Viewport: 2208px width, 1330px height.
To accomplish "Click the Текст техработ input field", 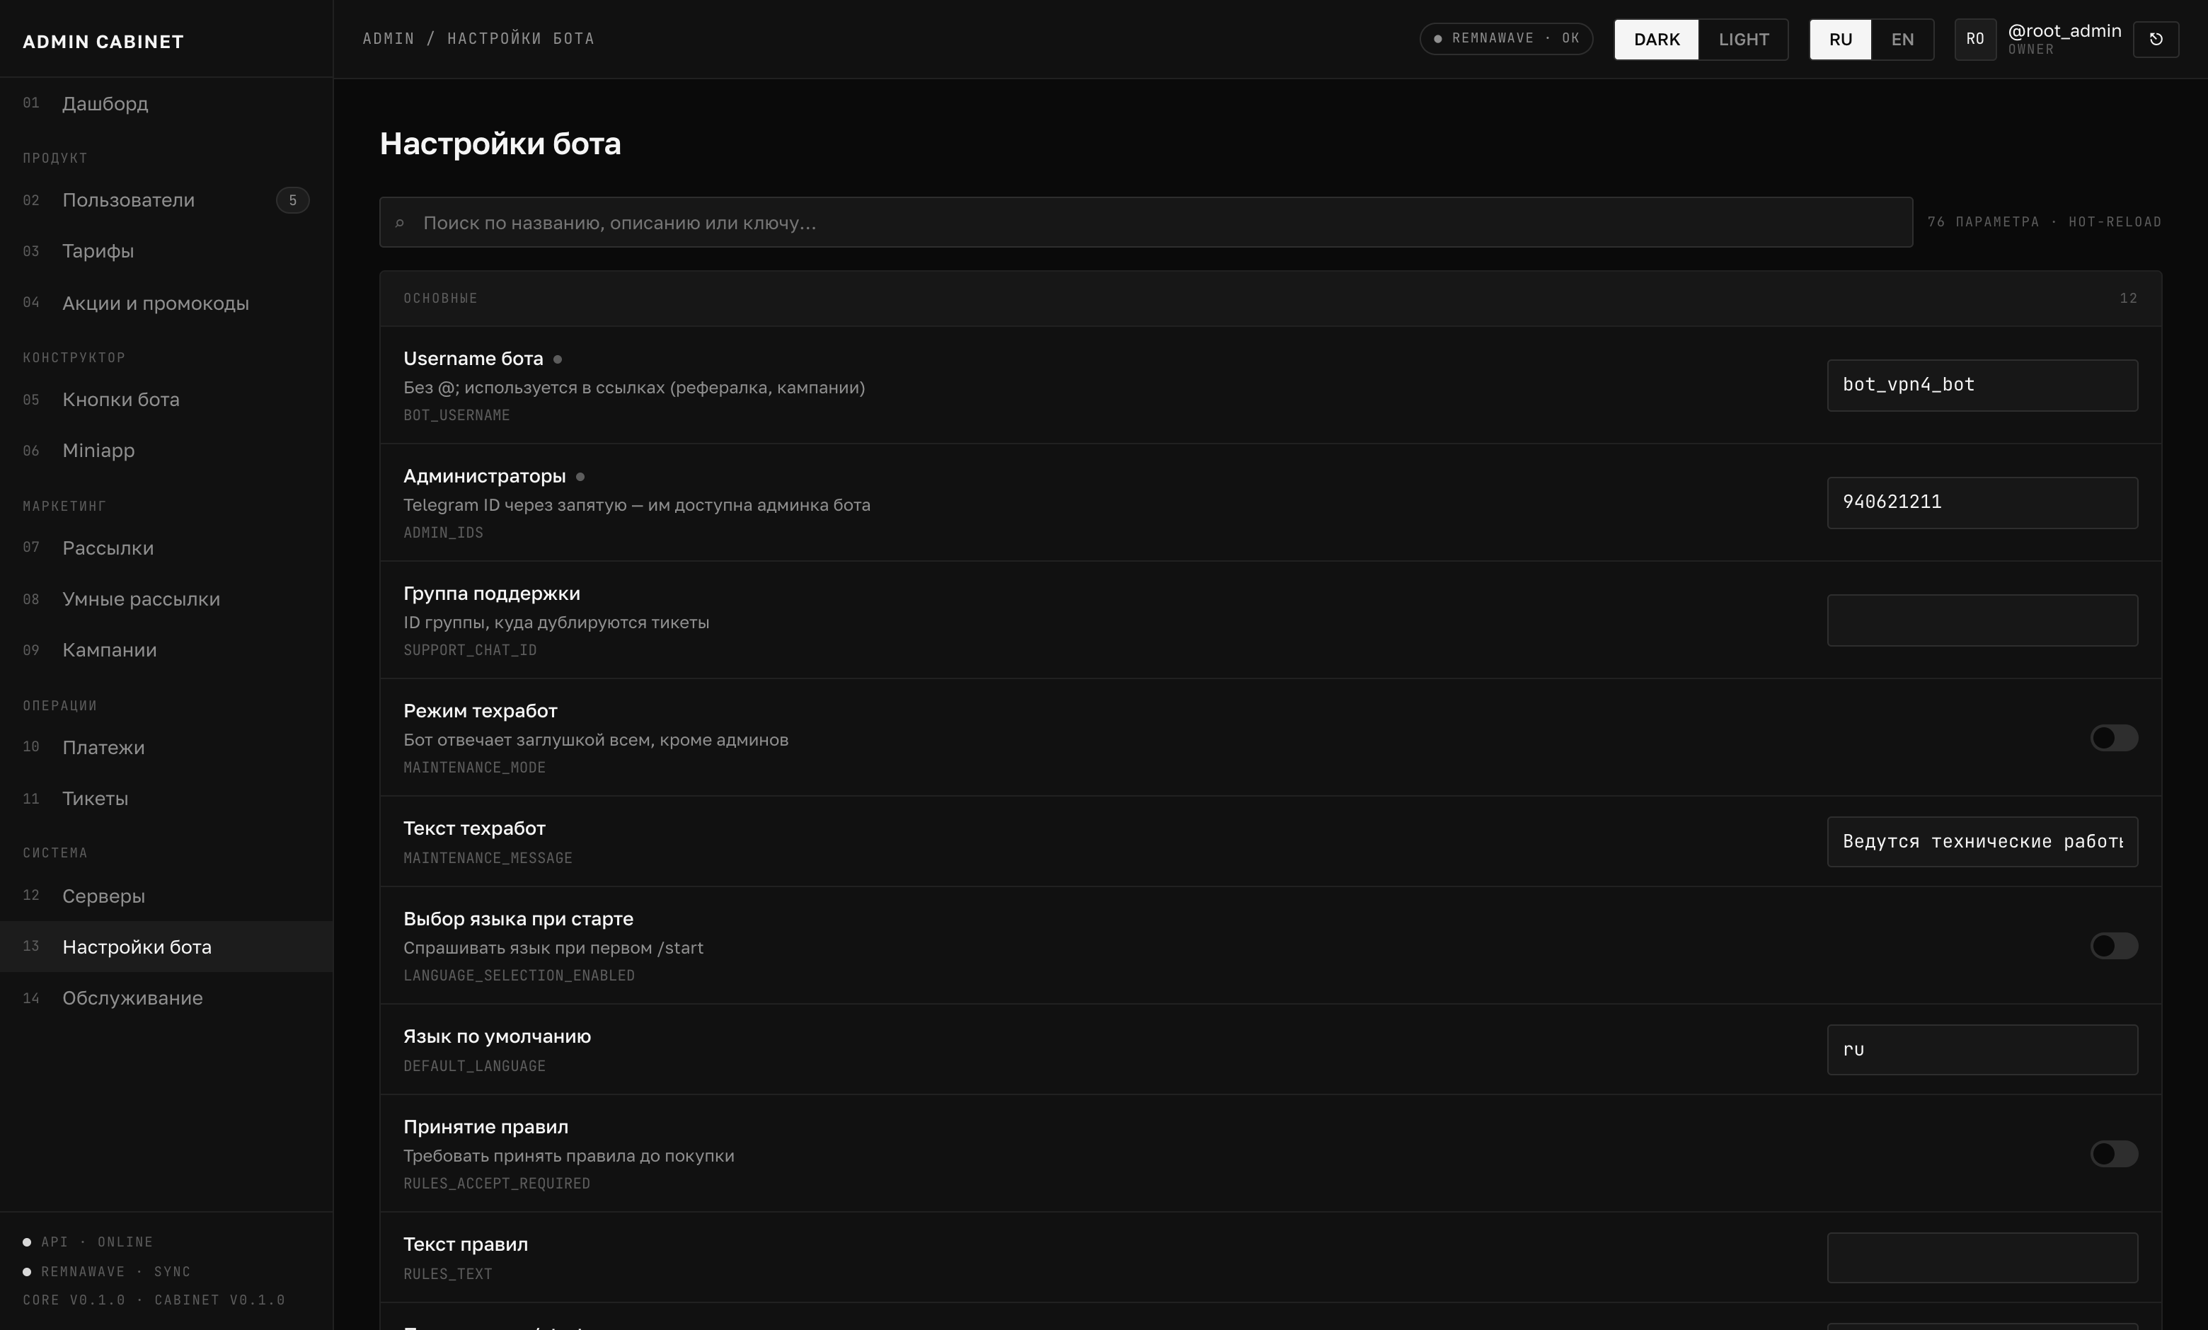I will pyautogui.click(x=1982, y=842).
